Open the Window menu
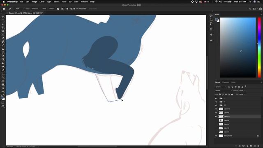This screenshot has width=263, height=148. point(84,2)
